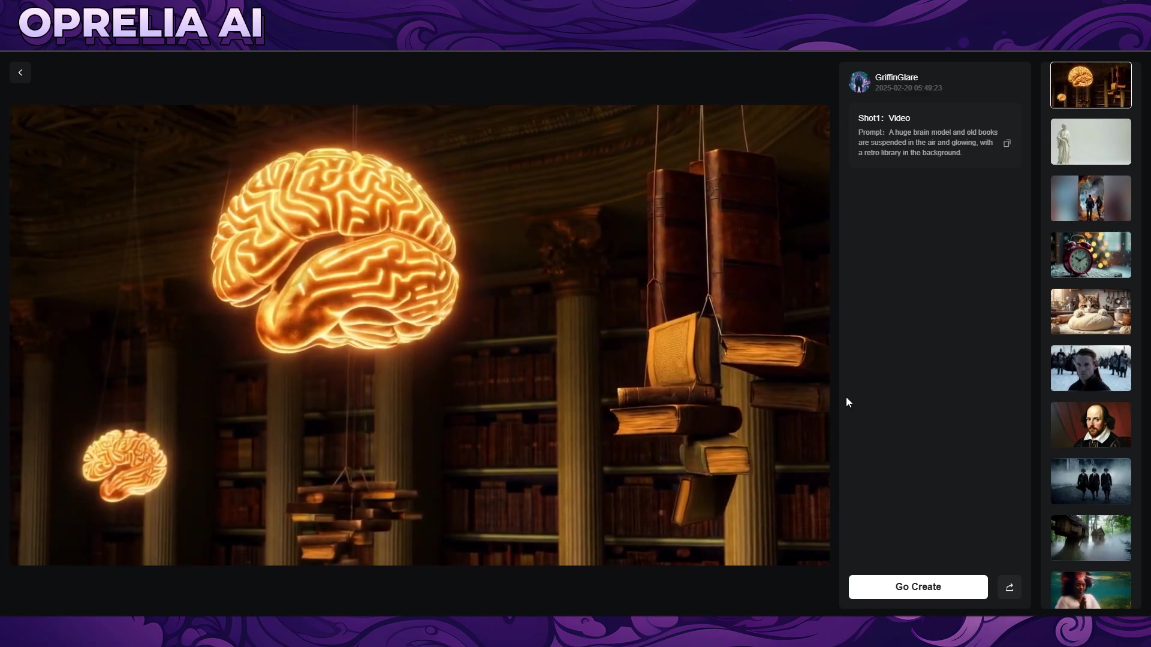
Task: Select the Shakespeare portrait thumbnail
Action: pos(1091,425)
